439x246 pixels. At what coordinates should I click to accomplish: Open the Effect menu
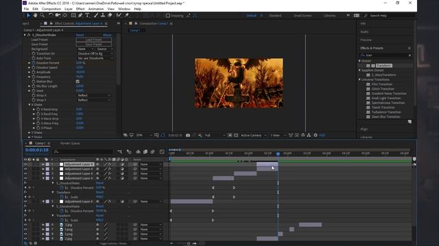point(80,9)
